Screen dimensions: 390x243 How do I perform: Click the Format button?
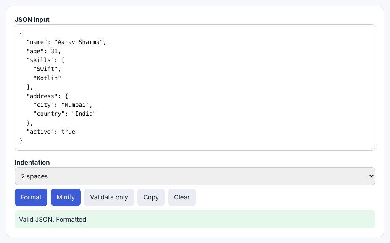pyautogui.click(x=31, y=197)
